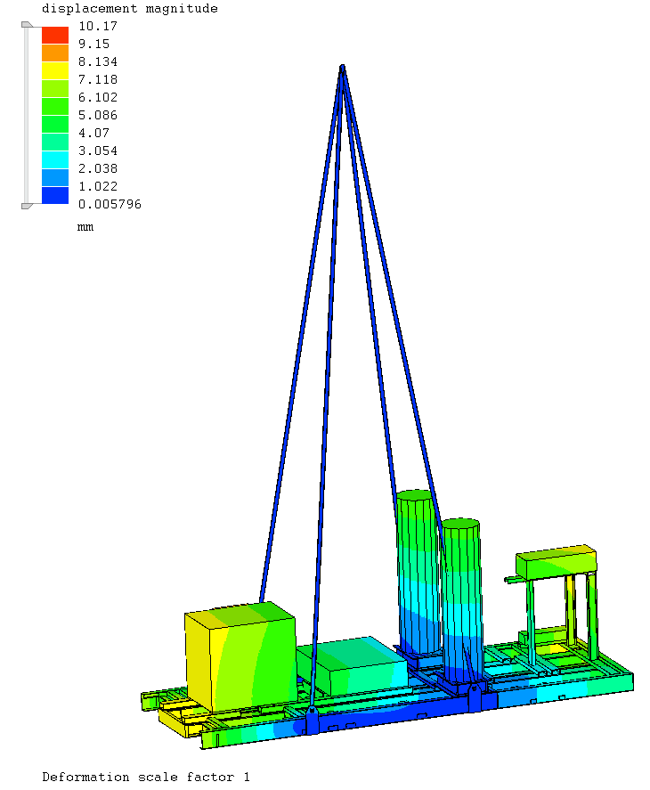
Task: Click the cyan 3.054 legend swatch
Action: [x=55, y=159]
